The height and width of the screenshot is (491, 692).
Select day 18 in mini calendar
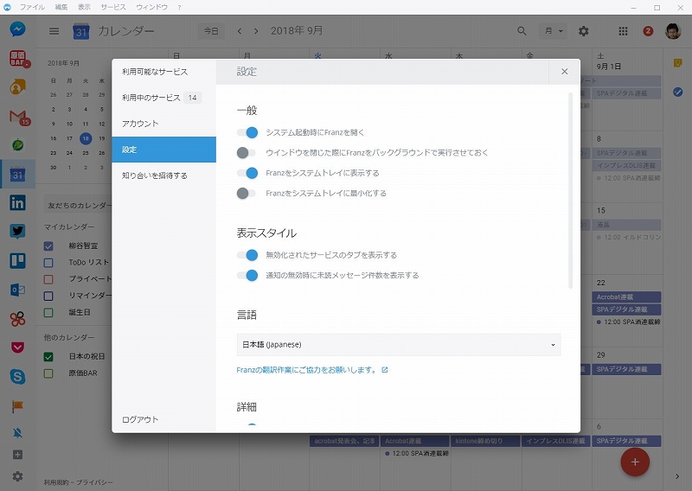point(86,138)
